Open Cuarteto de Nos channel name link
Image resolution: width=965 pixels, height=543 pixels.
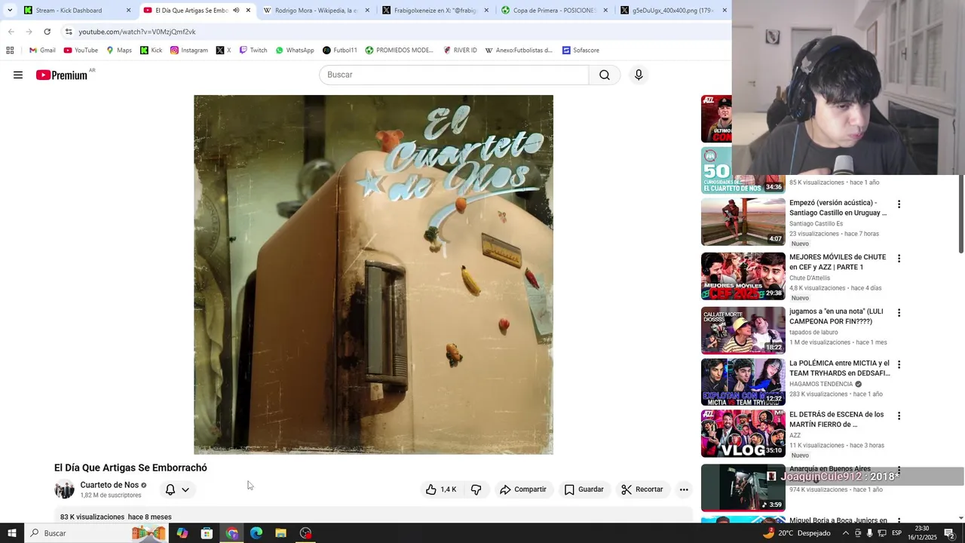(109, 485)
